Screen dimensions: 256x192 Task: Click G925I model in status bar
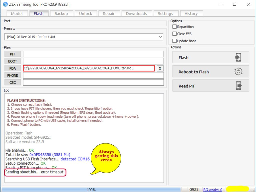pos(194,190)
